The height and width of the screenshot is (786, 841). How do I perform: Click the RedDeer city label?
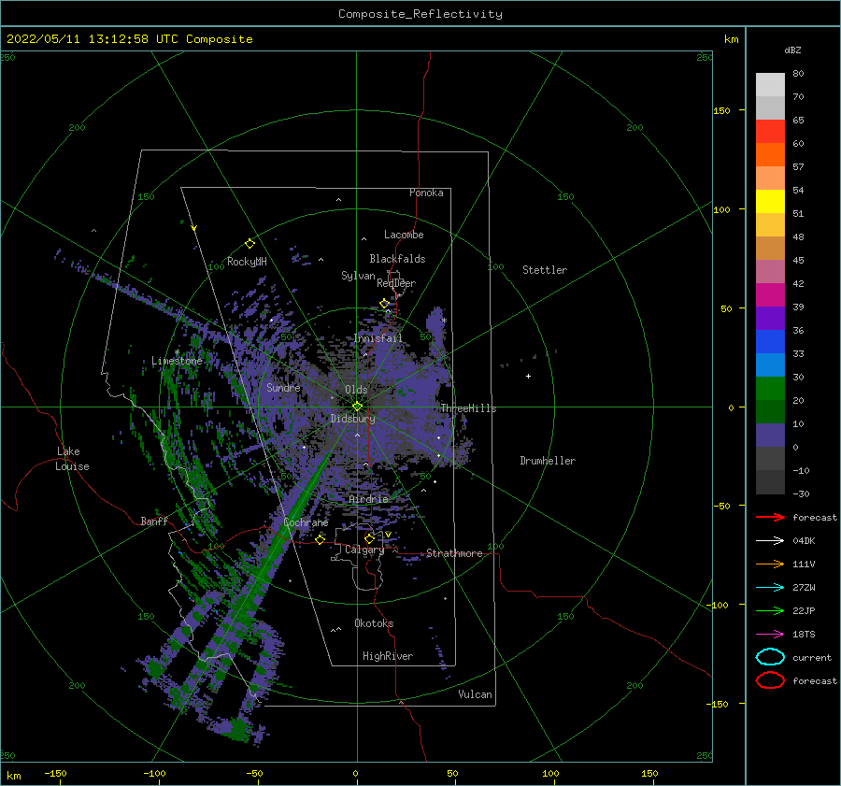(396, 283)
